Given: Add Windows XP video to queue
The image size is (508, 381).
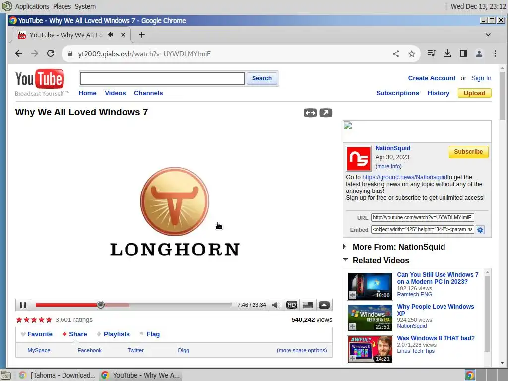Looking at the screenshot, I should pos(353,327).
